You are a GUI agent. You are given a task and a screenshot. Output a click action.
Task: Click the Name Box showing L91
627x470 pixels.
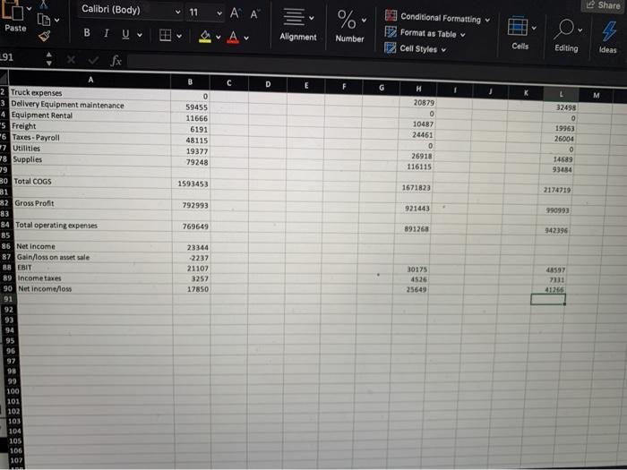[x=20, y=57]
